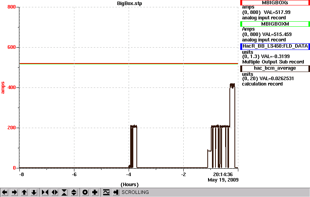Click the May 19, 2009 date label
Image resolution: width=310 pixels, height=197 pixels.
(223, 180)
